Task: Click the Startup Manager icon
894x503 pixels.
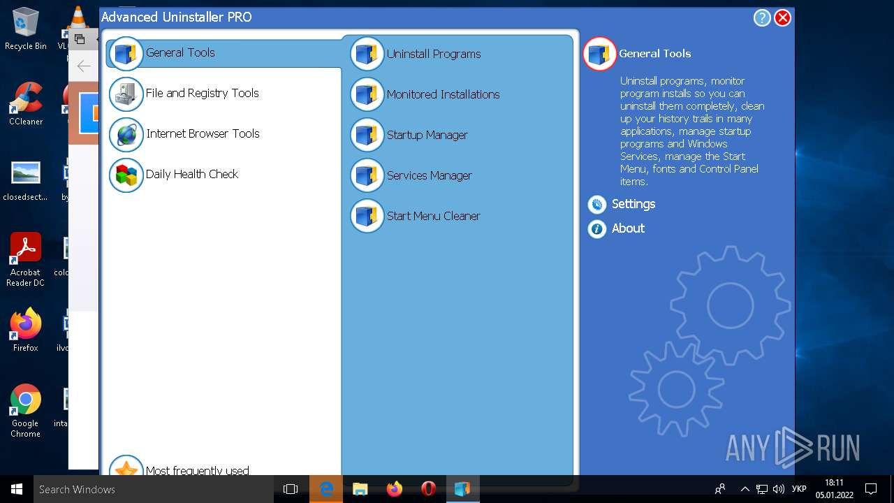Action: pos(367,136)
